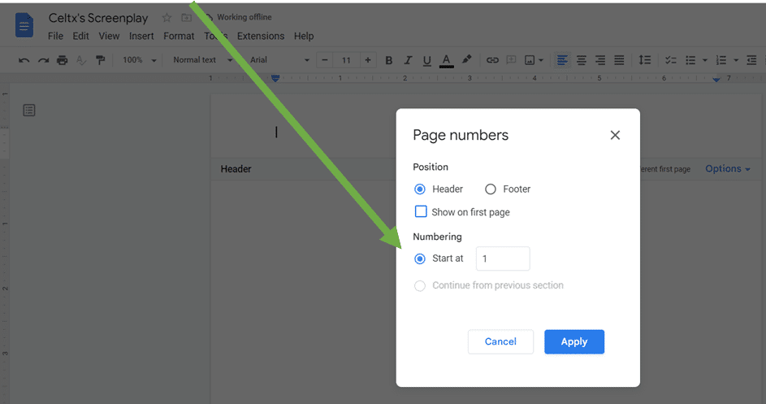This screenshot has height=404, width=766.
Task: Open the File menu
Action: (x=55, y=37)
